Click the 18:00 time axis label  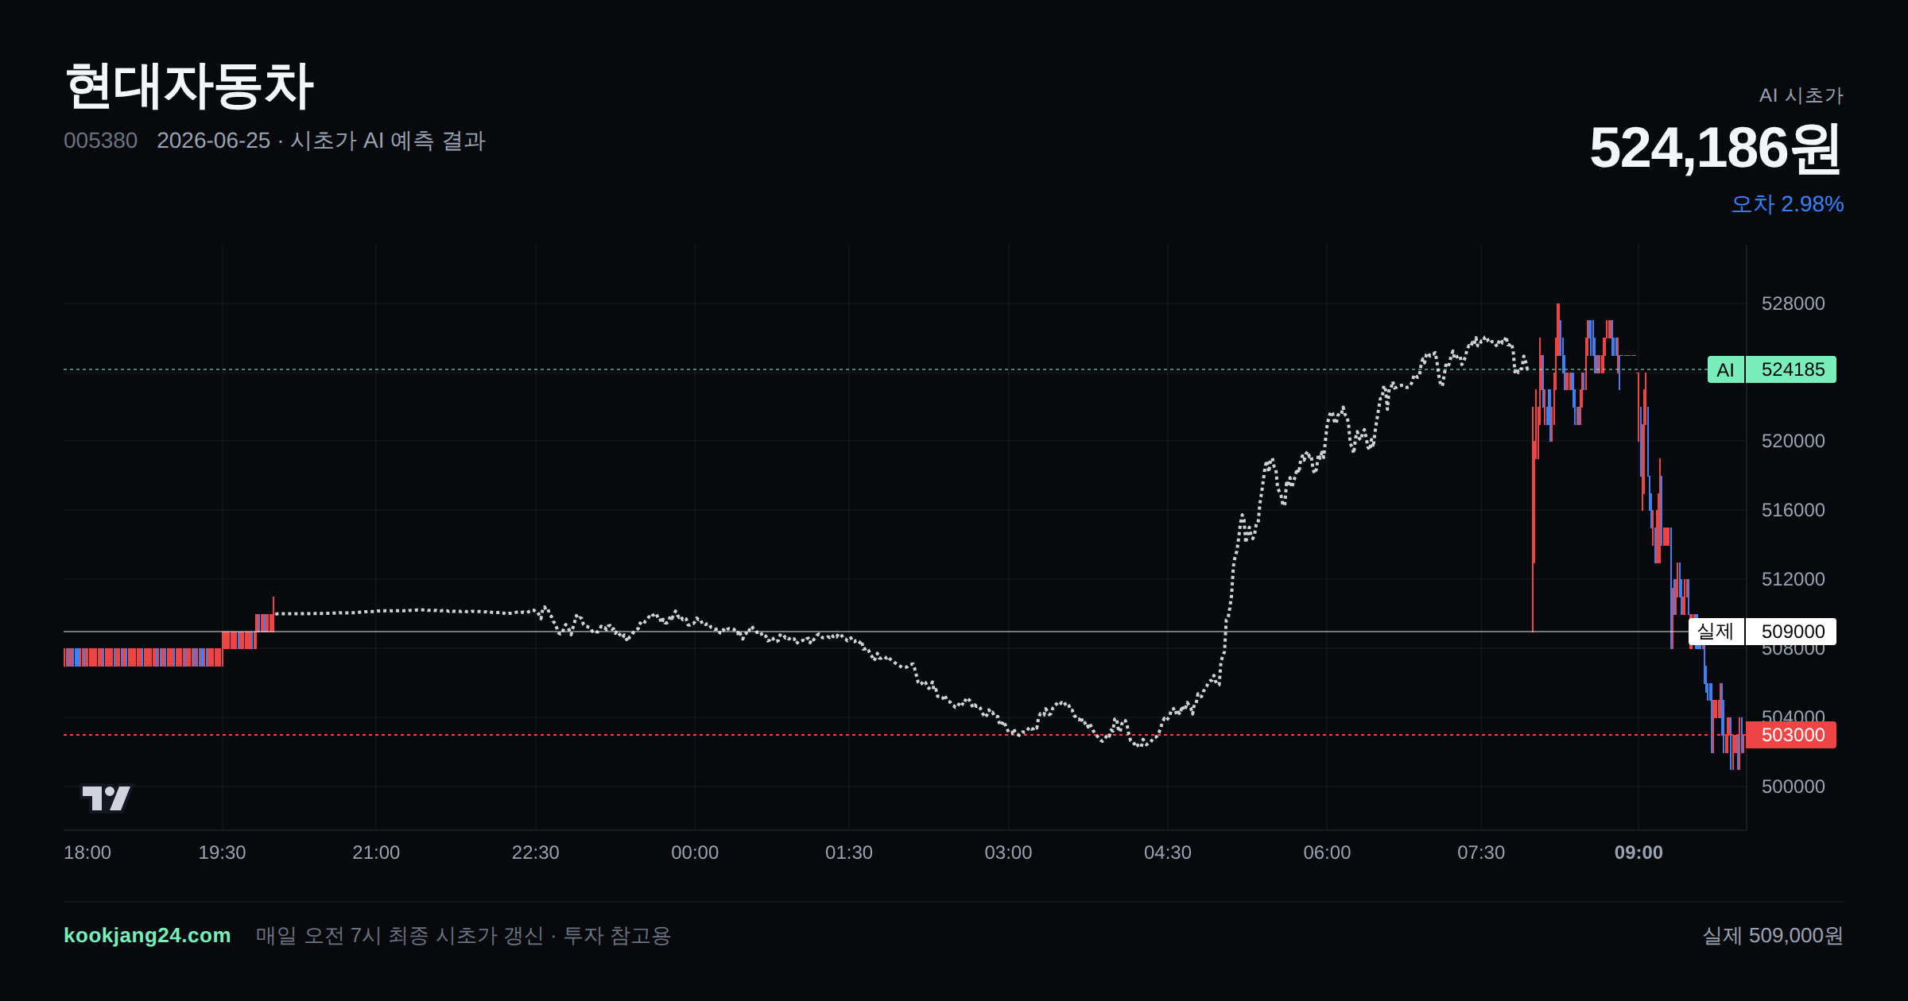pyautogui.click(x=87, y=852)
